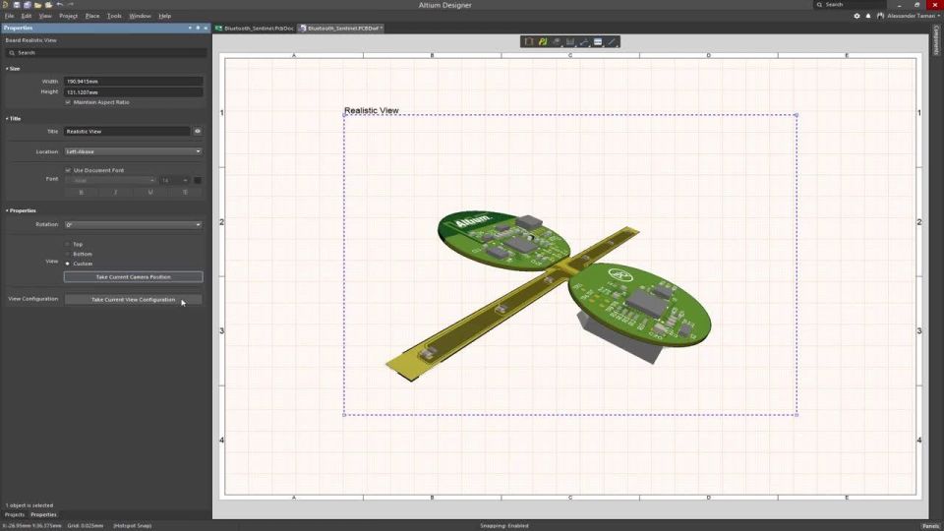Screen dimensions: 944x531
Task: Click the Undo arrow icon
Action: coord(60,5)
